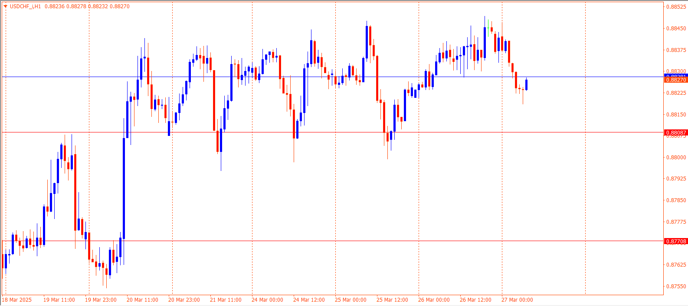
Task: Click the small triangle icon beside USDCHF_i,H1
Action: tap(5, 6)
